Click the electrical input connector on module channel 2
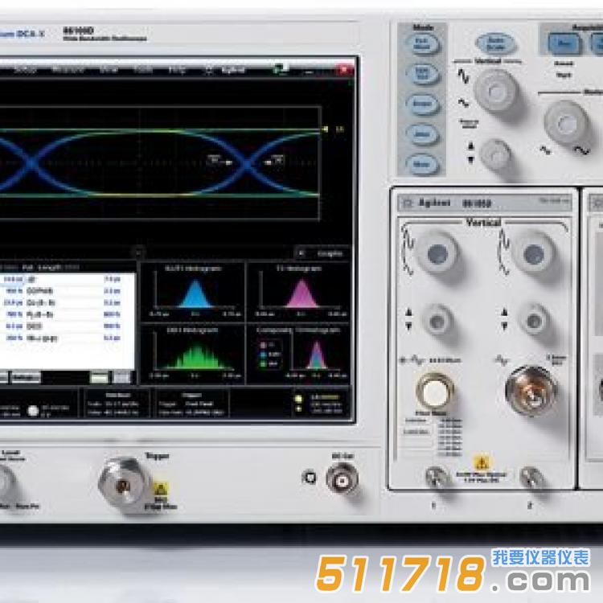603x603 pixels. click(531, 390)
